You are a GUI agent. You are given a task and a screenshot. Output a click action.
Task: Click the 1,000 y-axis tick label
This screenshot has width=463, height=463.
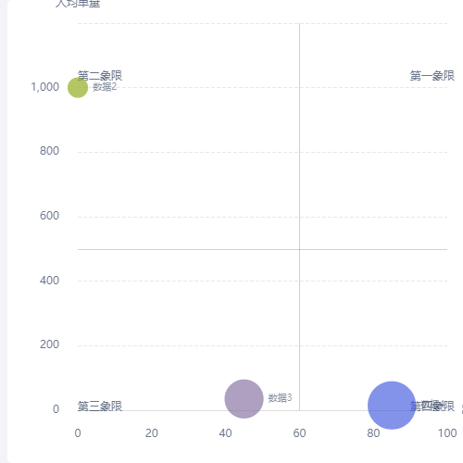pyautogui.click(x=45, y=87)
